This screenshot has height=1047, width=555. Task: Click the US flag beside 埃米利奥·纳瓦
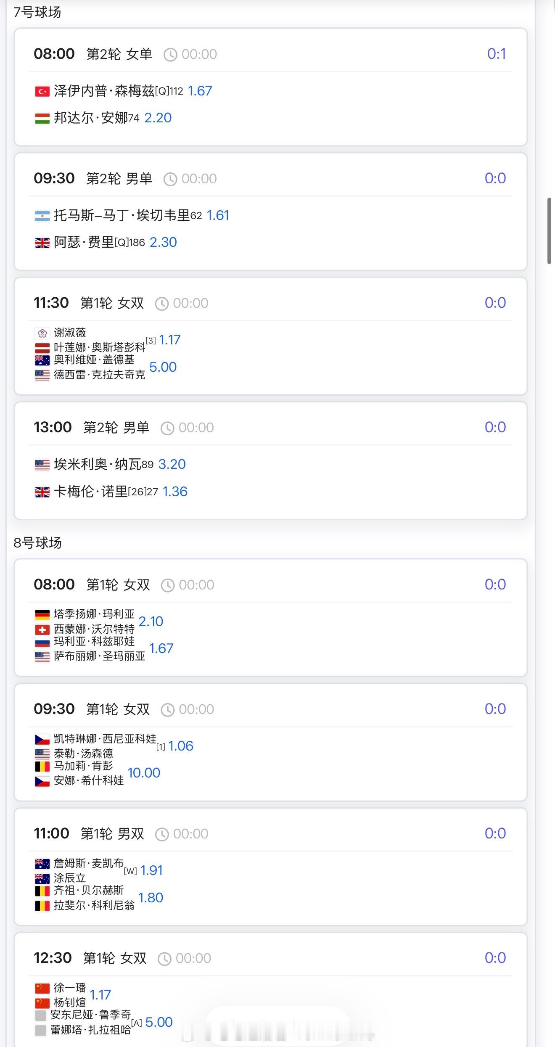pos(42,465)
